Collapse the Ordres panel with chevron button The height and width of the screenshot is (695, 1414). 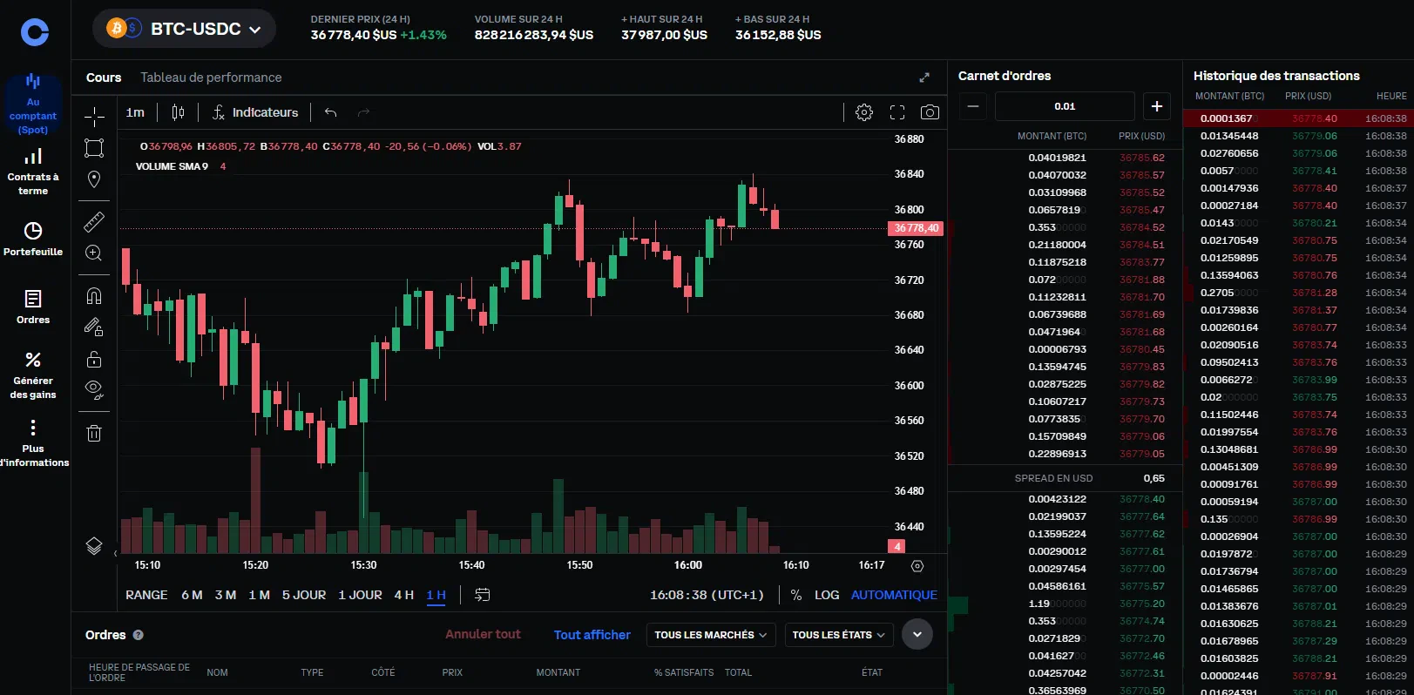coord(917,634)
